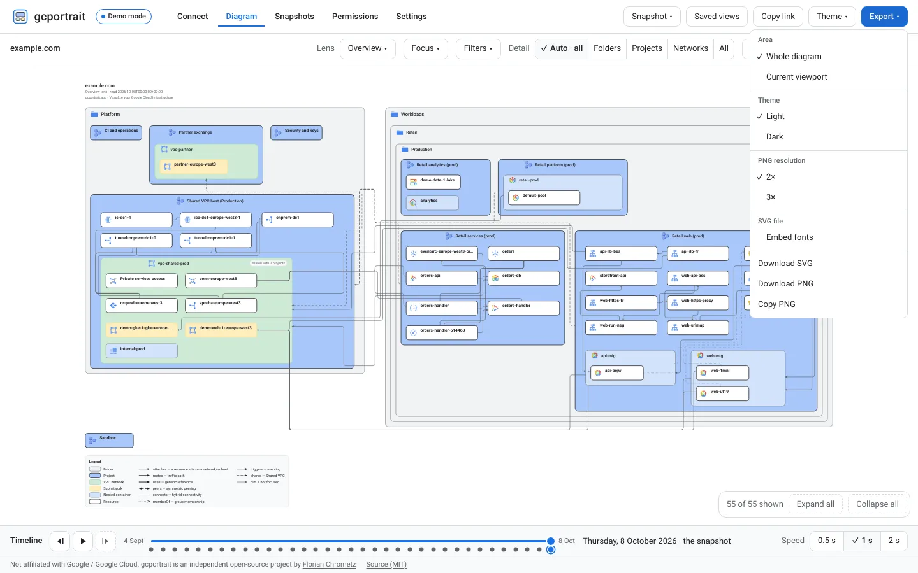Click the timeline slider handle at 8 Oct
The image size is (918, 573).
(551, 541)
